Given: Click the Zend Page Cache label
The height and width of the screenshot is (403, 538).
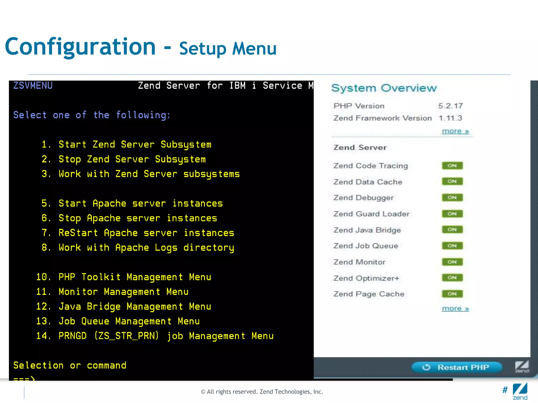Looking at the screenshot, I should [369, 294].
